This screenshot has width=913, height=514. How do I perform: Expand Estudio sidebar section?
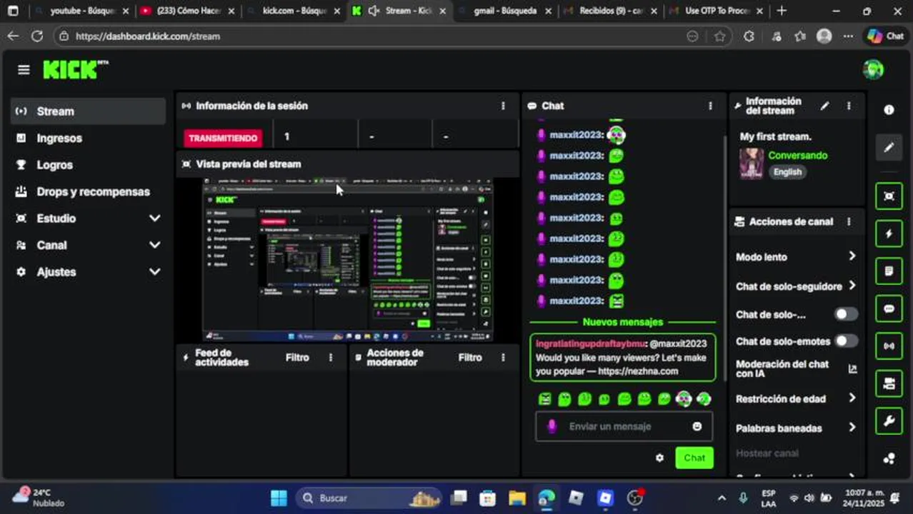click(x=154, y=218)
